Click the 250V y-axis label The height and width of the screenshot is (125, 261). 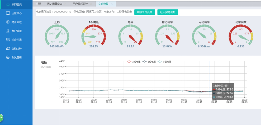(x=62, y=87)
